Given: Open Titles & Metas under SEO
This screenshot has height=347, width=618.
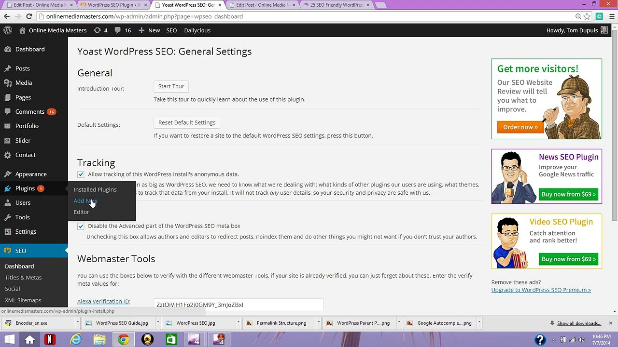Looking at the screenshot, I should 23,278.
